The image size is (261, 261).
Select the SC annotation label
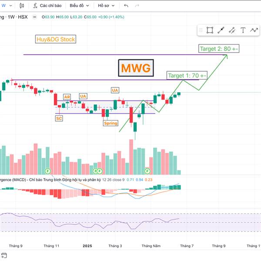tap(59, 118)
